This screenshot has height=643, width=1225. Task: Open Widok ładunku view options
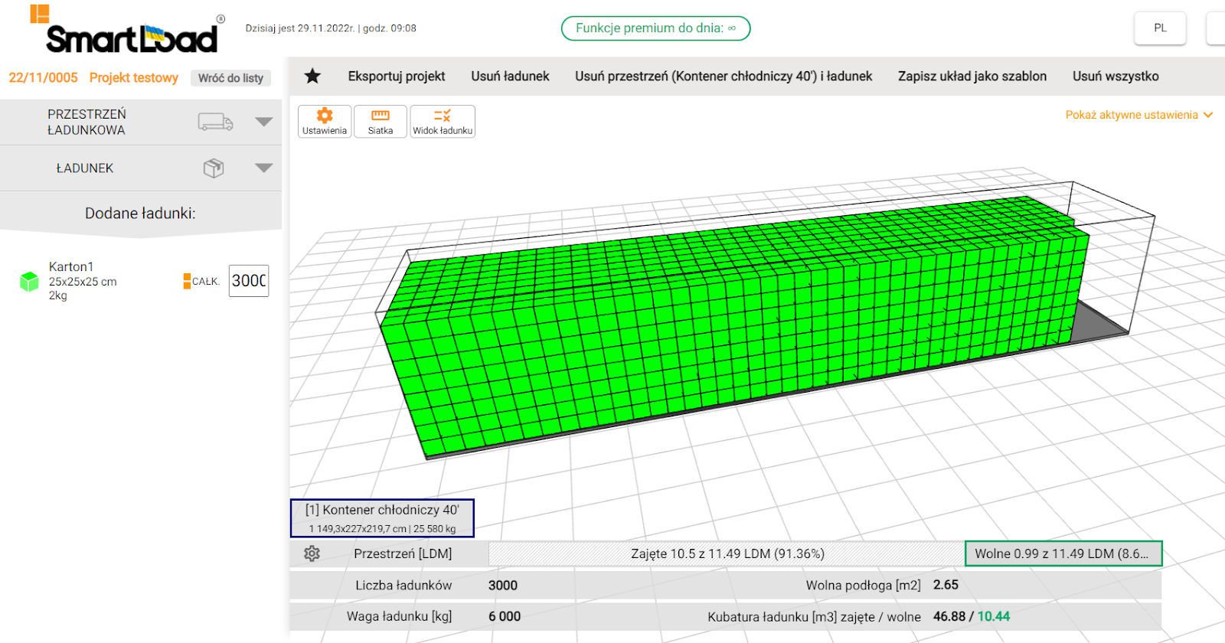coord(443,122)
